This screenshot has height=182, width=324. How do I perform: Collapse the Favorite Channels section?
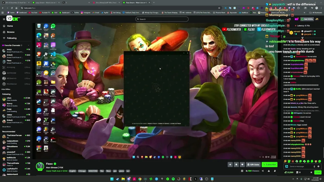tap(29, 45)
